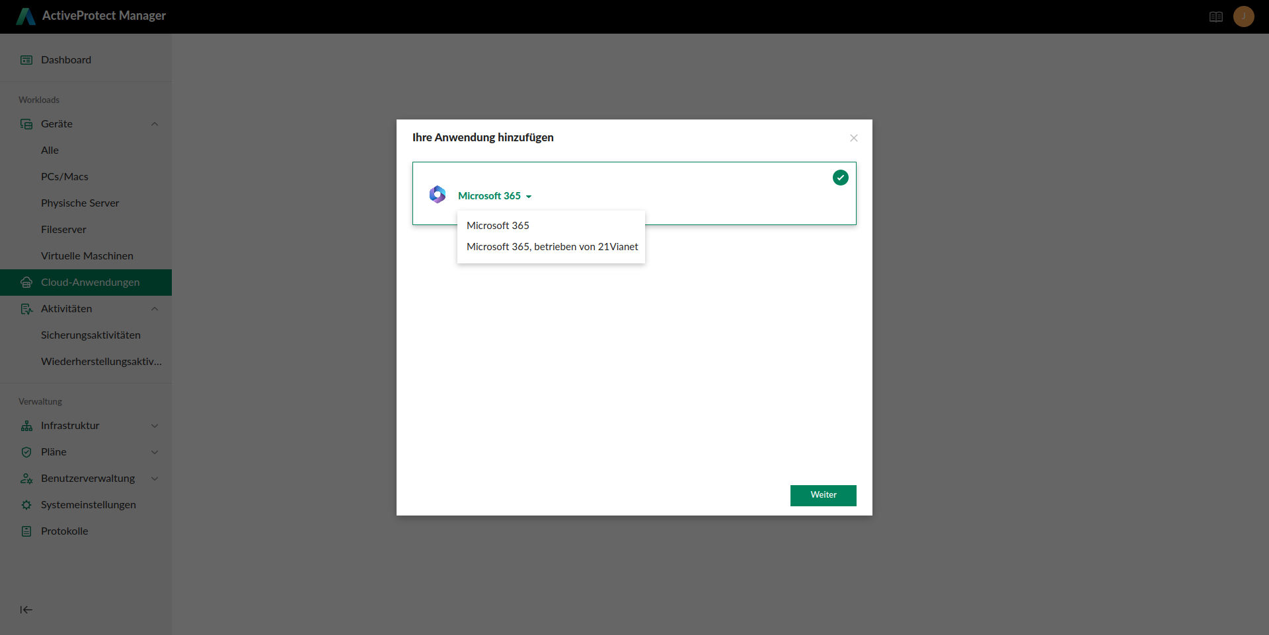Click the Infrastruktur icon

click(26, 426)
